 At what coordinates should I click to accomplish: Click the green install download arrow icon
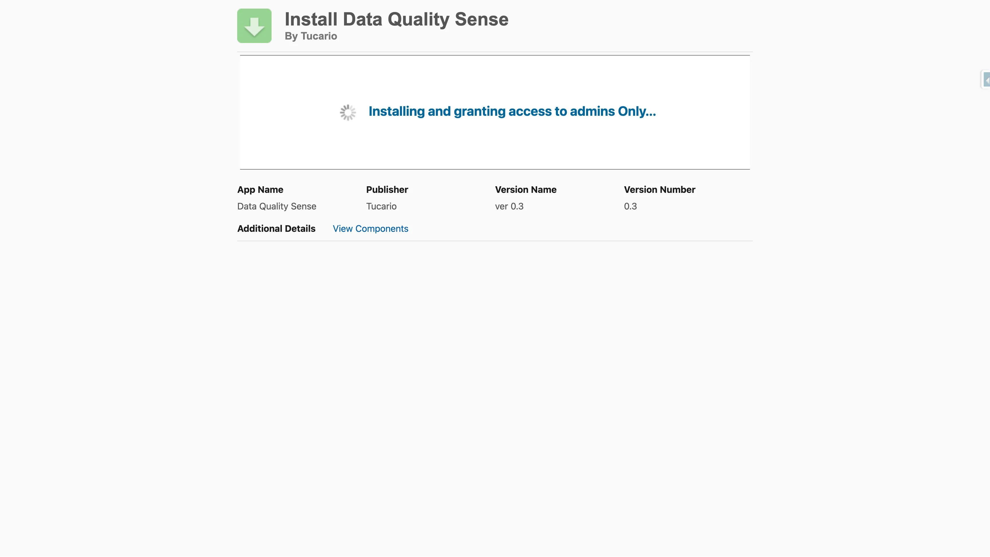pos(254,26)
